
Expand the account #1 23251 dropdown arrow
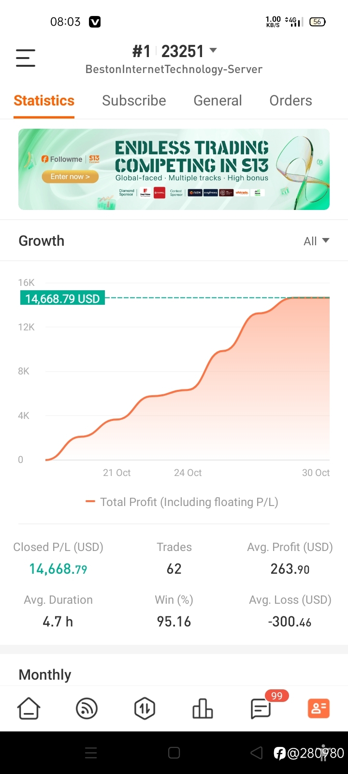point(213,50)
